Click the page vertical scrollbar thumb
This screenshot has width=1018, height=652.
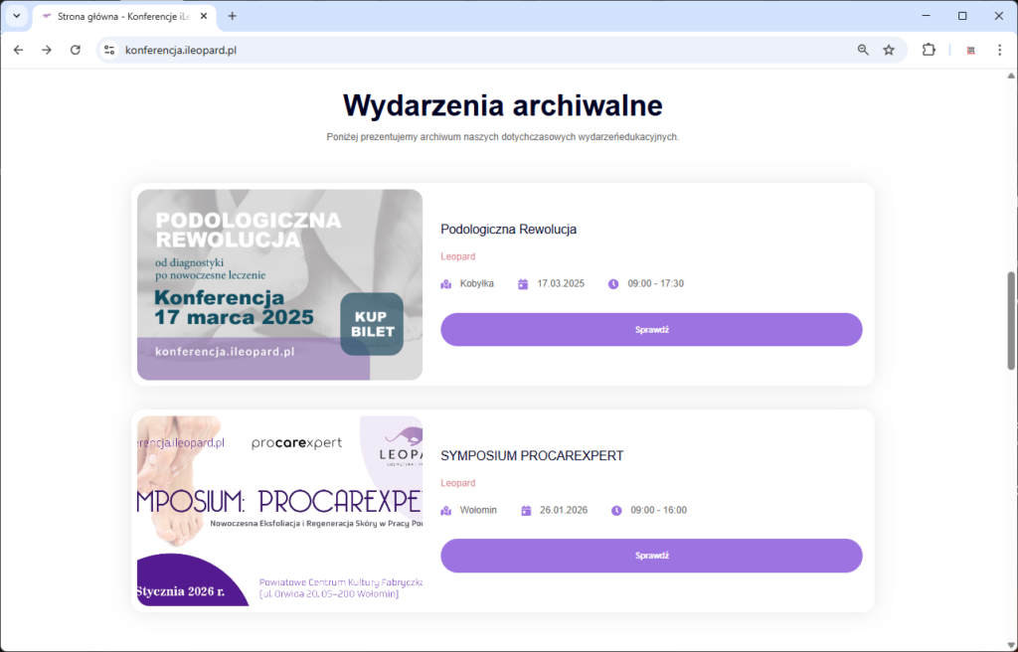(x=1011, y=320)
